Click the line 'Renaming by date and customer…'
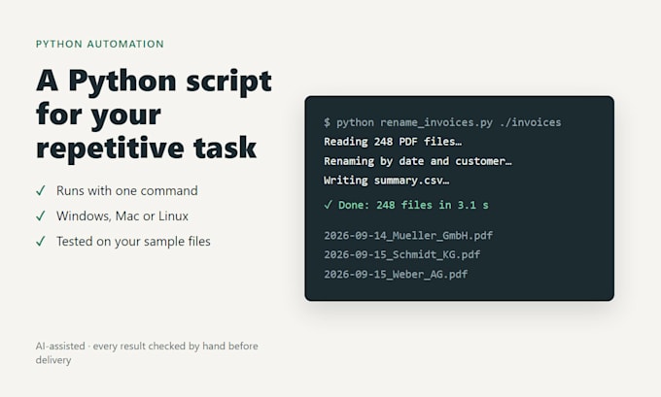 tap(417, 161)
